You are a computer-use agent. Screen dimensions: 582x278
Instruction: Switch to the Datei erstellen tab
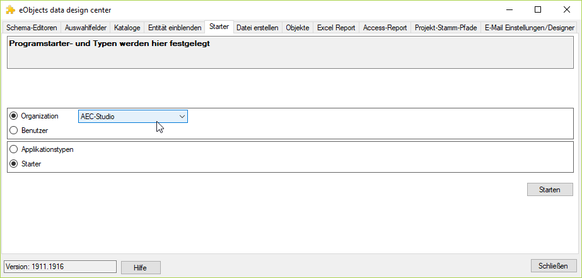(x=258, y=28)
